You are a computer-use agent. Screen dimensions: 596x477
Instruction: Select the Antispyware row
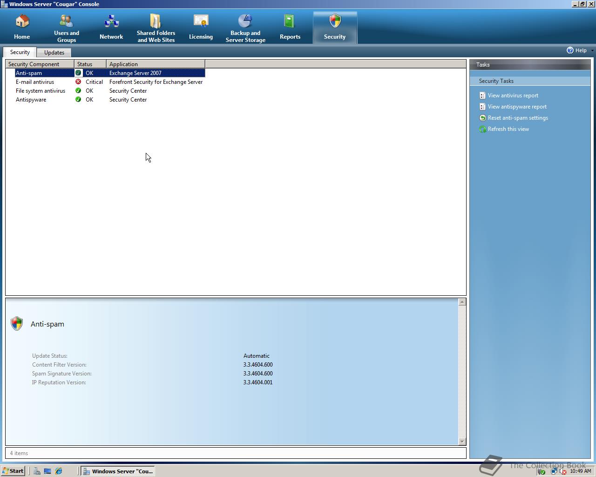tap(110, 99)
